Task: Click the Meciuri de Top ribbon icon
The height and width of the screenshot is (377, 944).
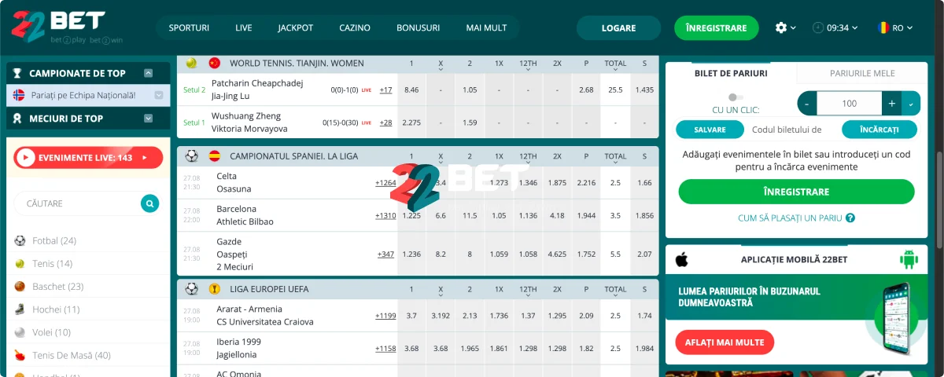Action: pyautogui.click(x=17, y=119)
